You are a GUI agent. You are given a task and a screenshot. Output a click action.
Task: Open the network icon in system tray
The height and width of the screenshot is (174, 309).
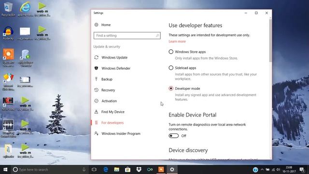pos(273,170)
